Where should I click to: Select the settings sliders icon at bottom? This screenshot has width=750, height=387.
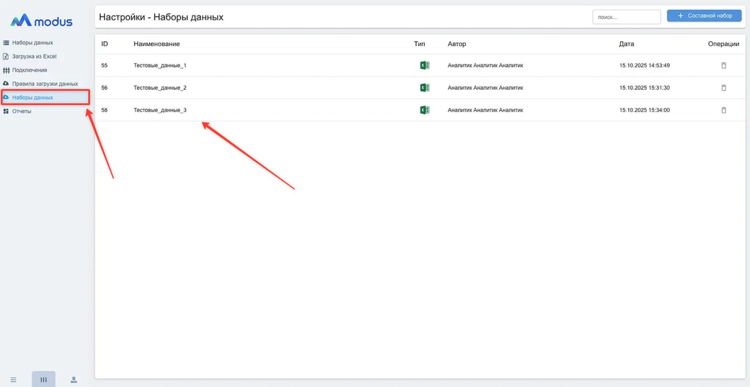click(44, 380)
